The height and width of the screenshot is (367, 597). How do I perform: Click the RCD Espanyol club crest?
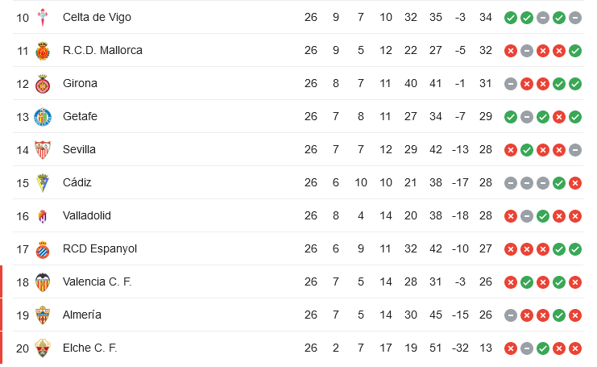(x=43, y=249)
